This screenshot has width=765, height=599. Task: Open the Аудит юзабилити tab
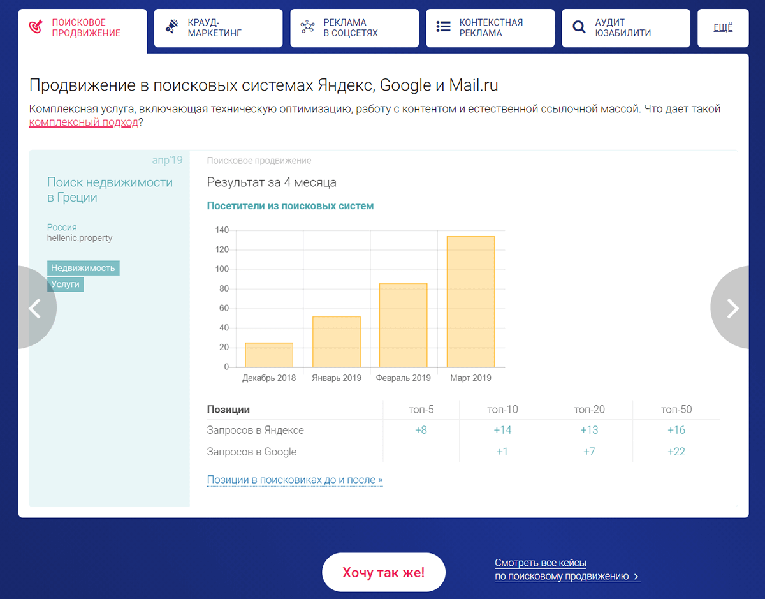point(623,28)
